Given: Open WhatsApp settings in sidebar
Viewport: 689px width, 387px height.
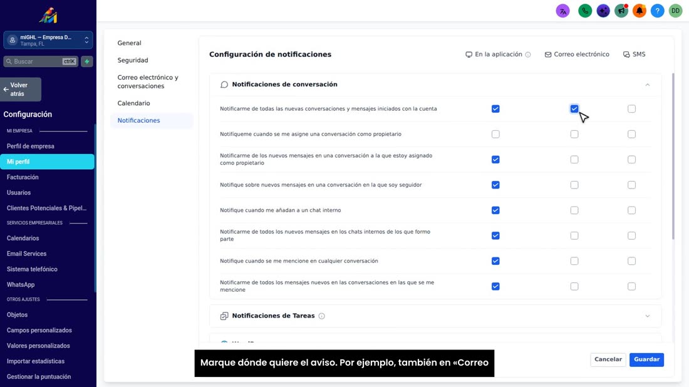Looking at the screenshot, I should [x=21, y=285].
